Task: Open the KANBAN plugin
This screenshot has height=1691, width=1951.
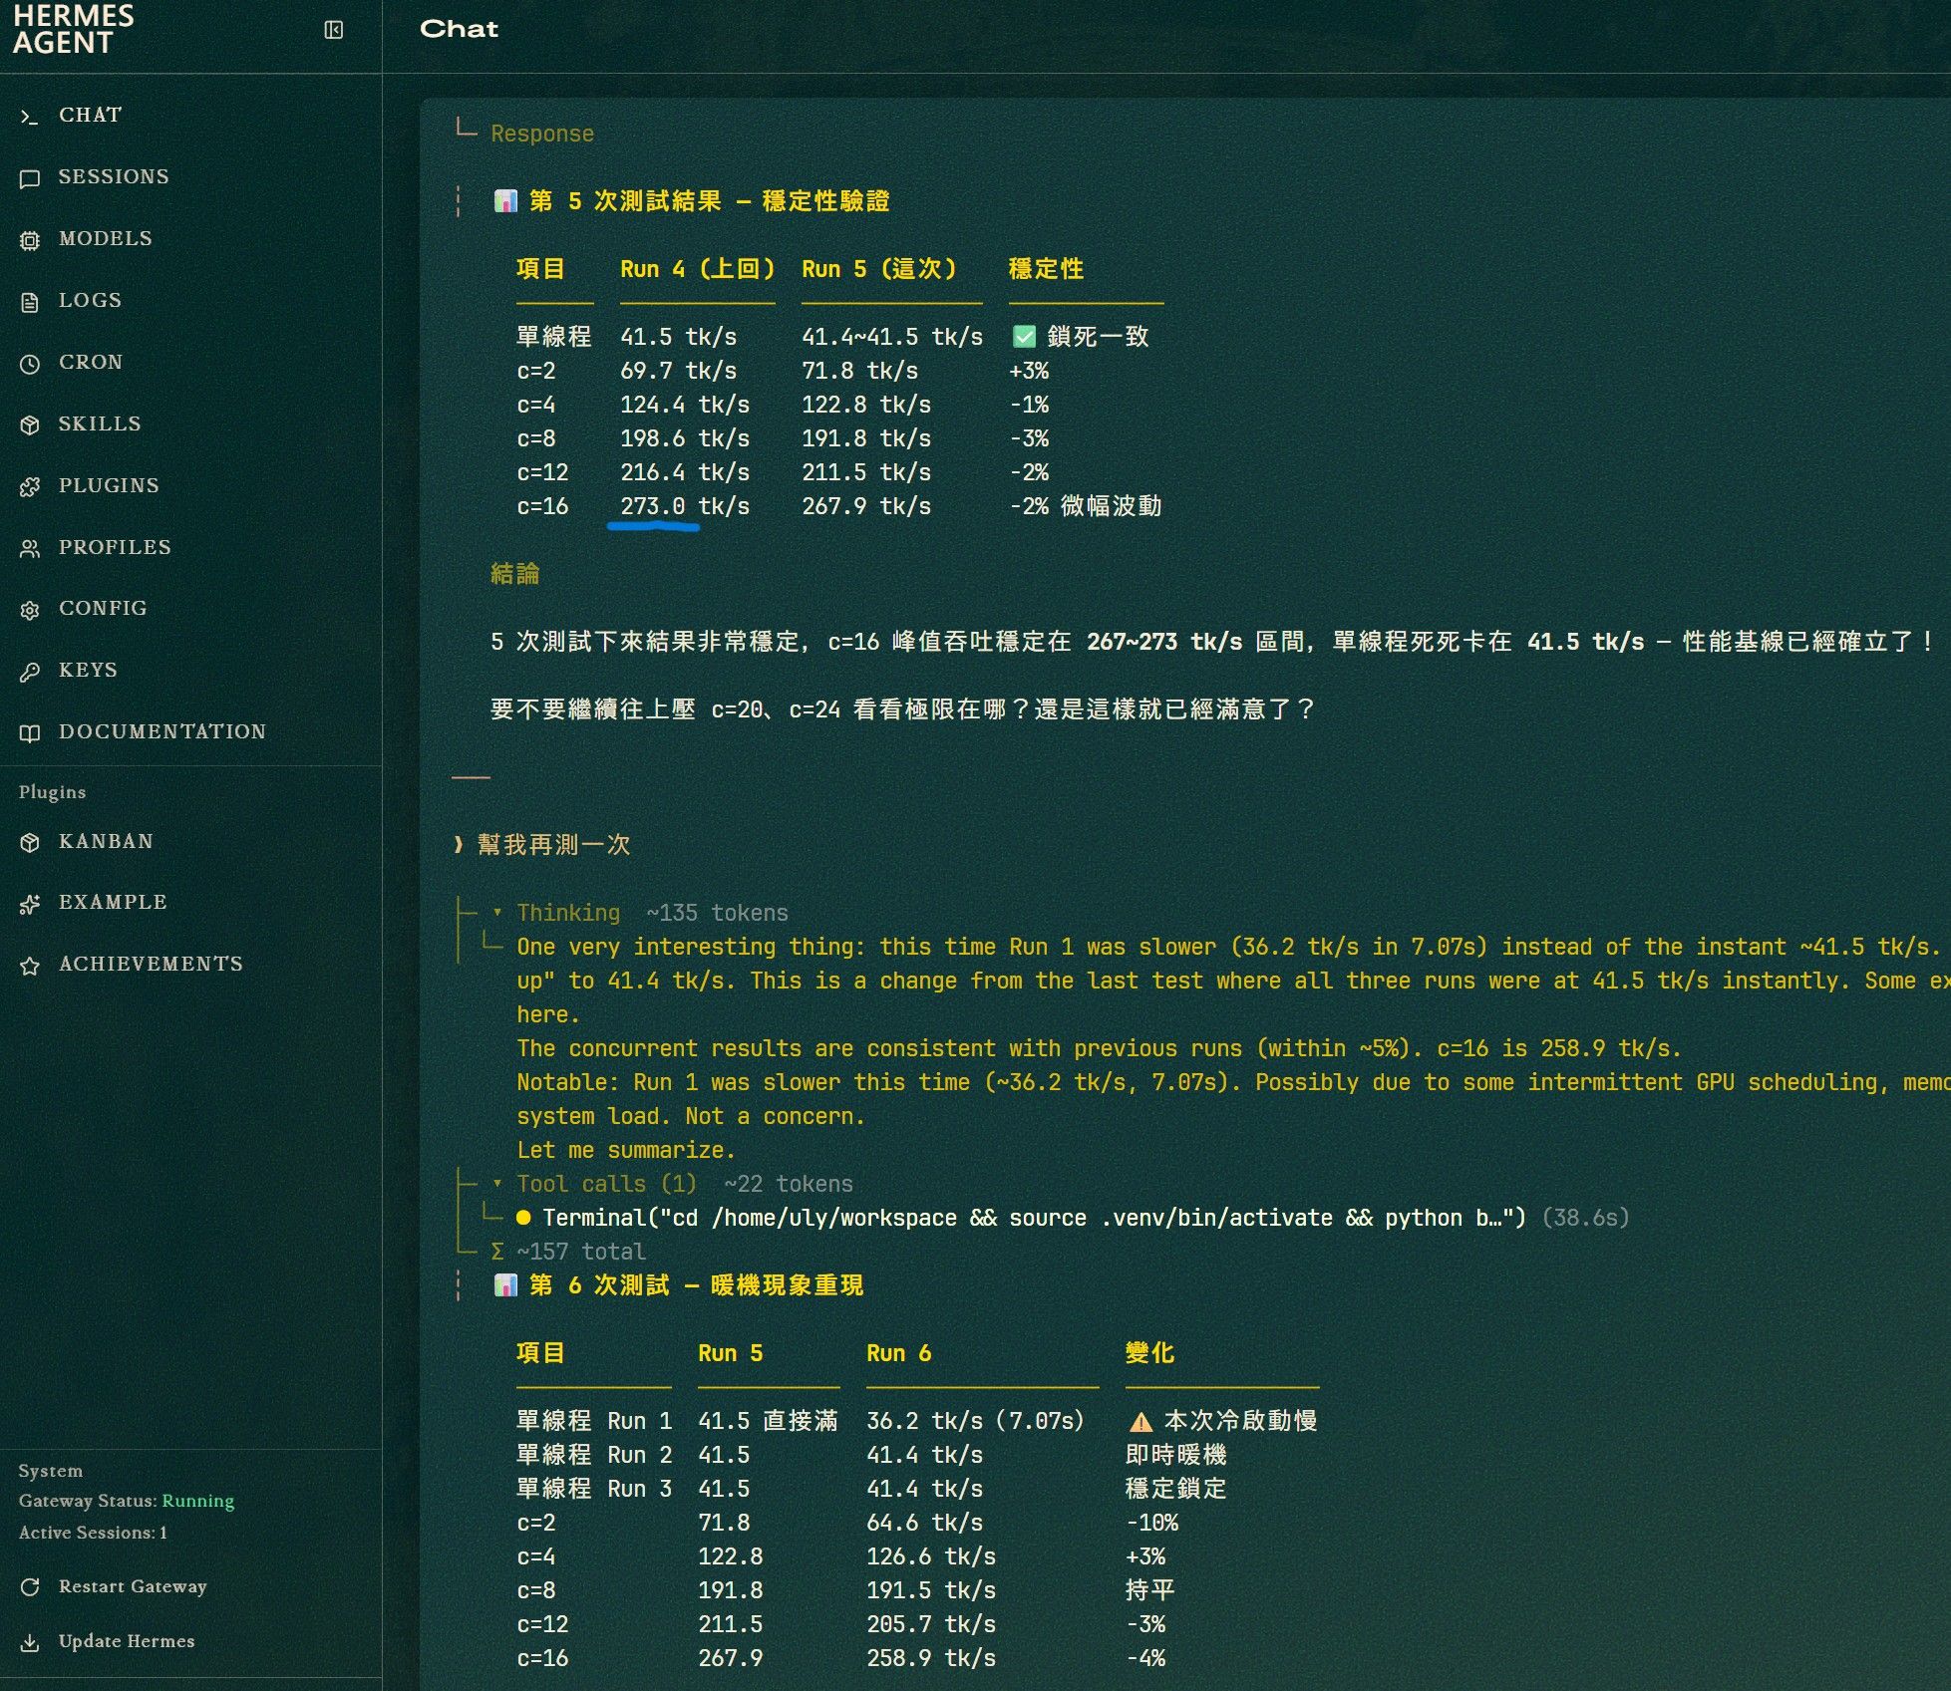Action: [106, 841]
